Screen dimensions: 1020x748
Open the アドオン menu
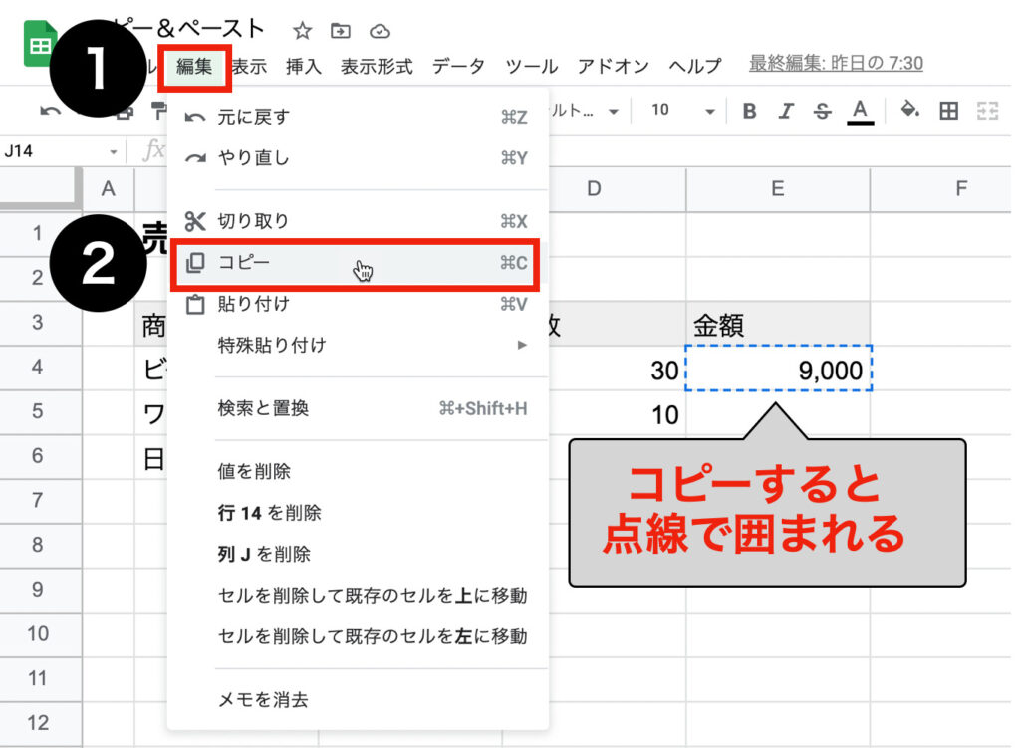tap(614, 67)
